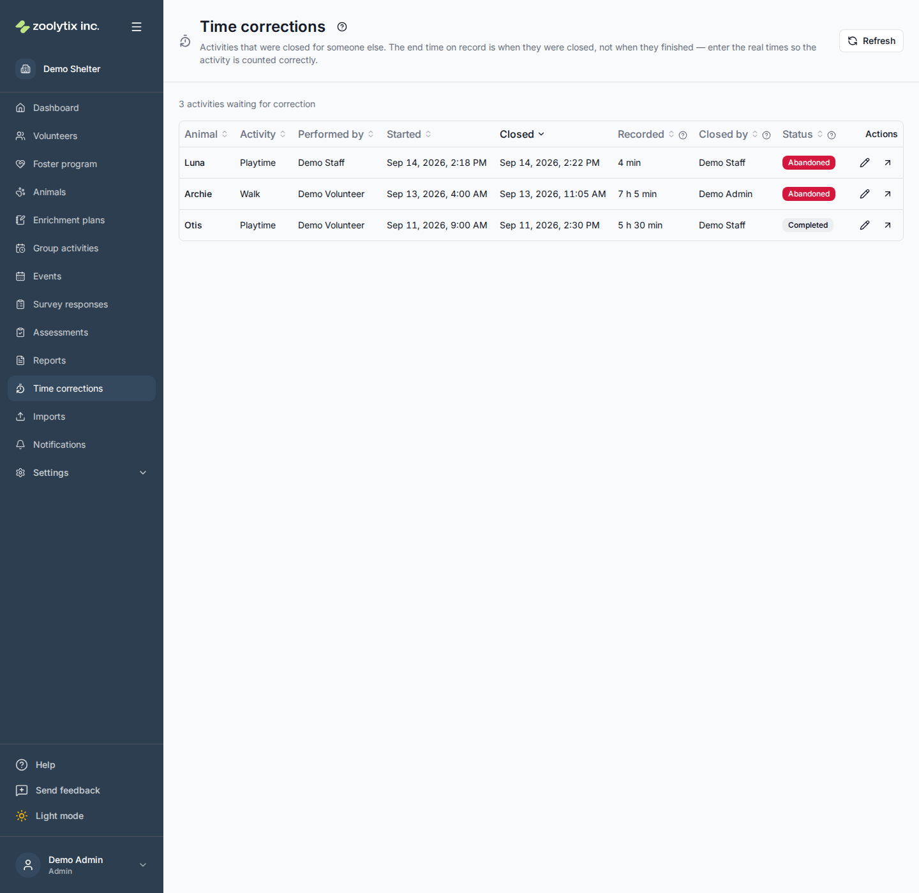Show Recorded column help info icon

pyautogui.click(x=683, y=135)
